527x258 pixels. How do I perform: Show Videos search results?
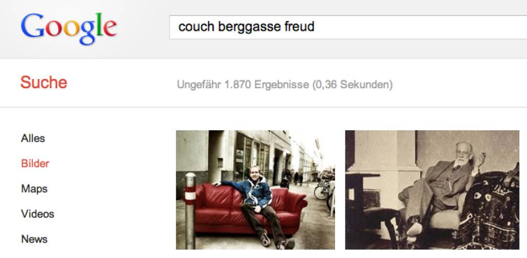point(38,214)
